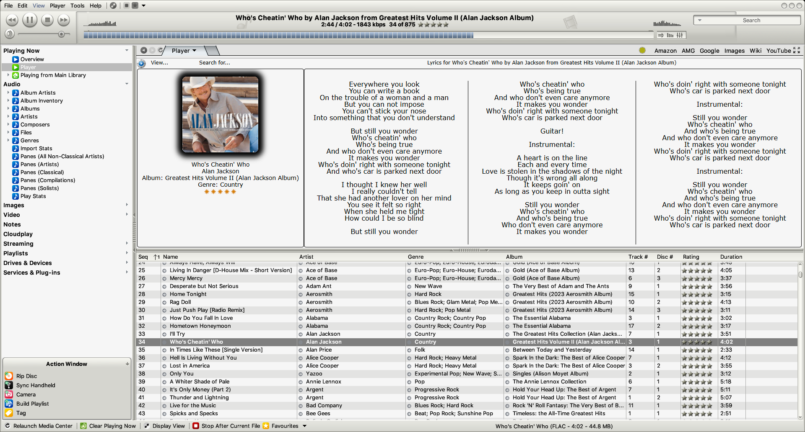This screenshot has width=805, height=432.
Task: Click the orange star rating under Genre: Country
Action: [220, 192]
